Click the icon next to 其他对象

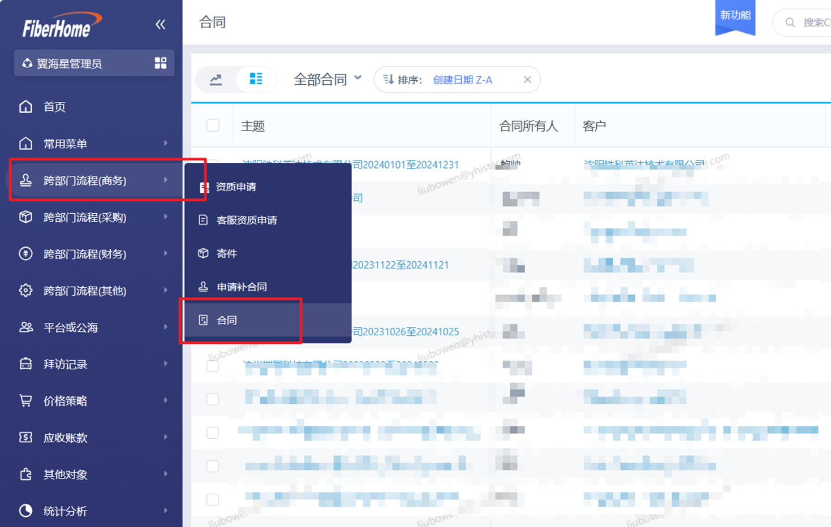(x=25, y=474)
